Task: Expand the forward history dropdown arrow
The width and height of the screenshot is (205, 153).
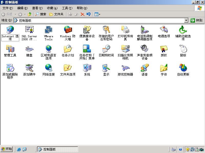Action: pos(25,14)
